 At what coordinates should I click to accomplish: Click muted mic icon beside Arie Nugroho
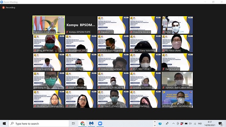coord(35,69)
